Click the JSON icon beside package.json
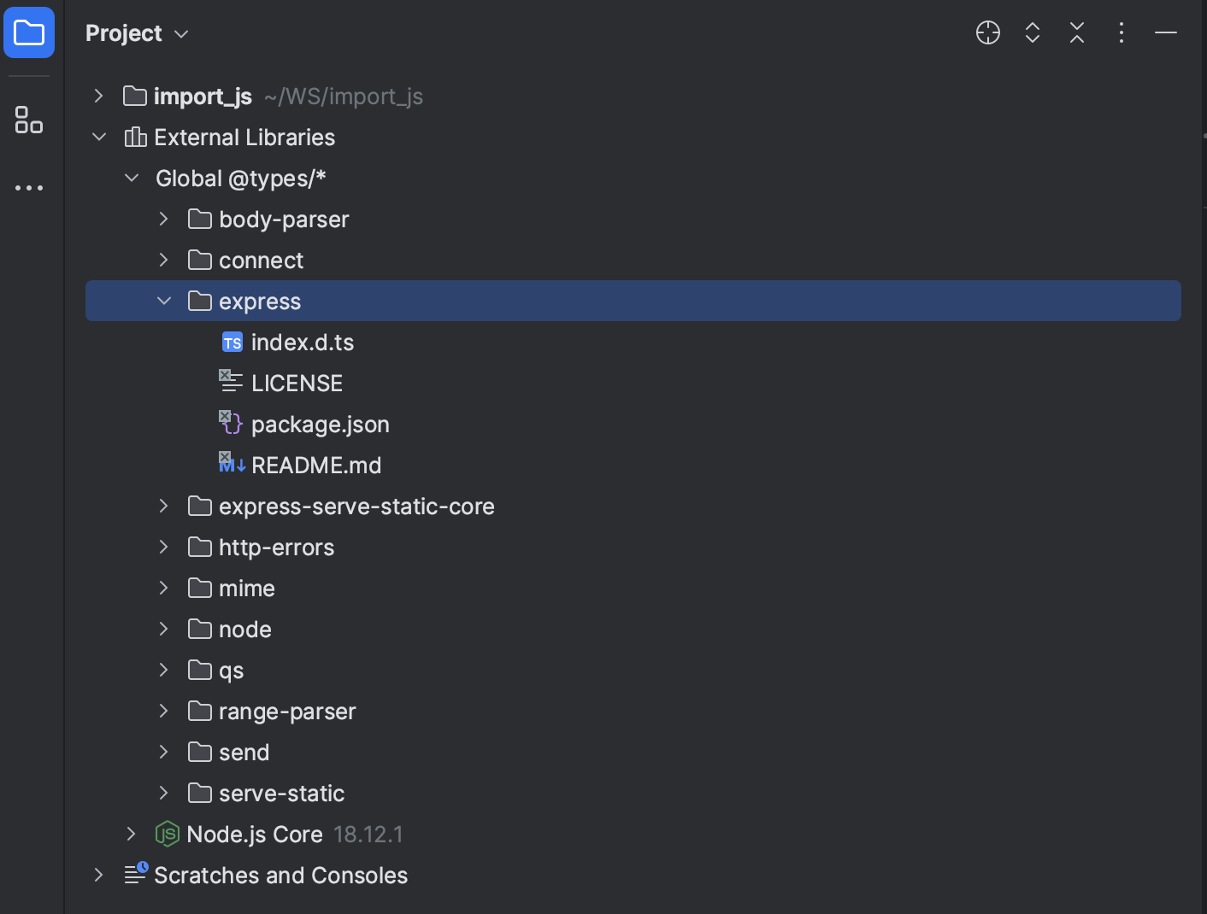 pyautogui.click(x=230, y=423)
